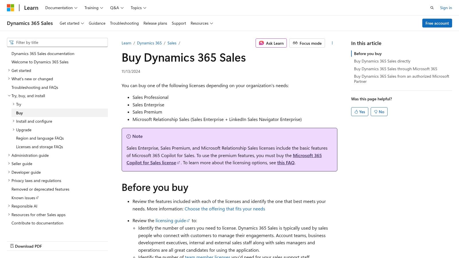Click the Ask Learn assistant icon
This screenshot has height=258, width=459.
tap(261, 43)
